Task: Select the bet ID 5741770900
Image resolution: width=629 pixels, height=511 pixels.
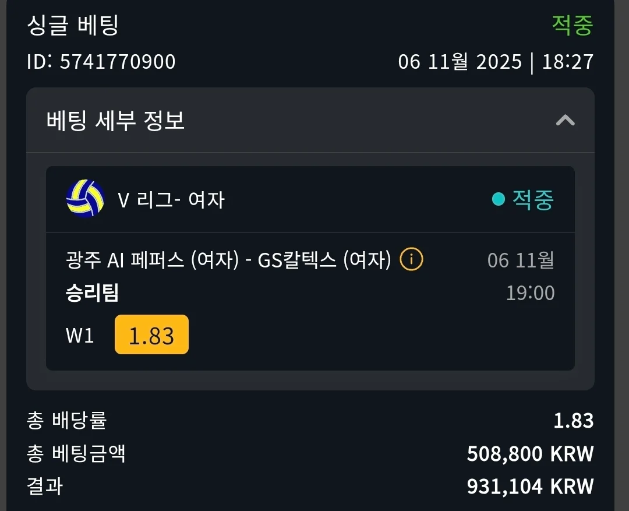Action: (x=101, y=61)
